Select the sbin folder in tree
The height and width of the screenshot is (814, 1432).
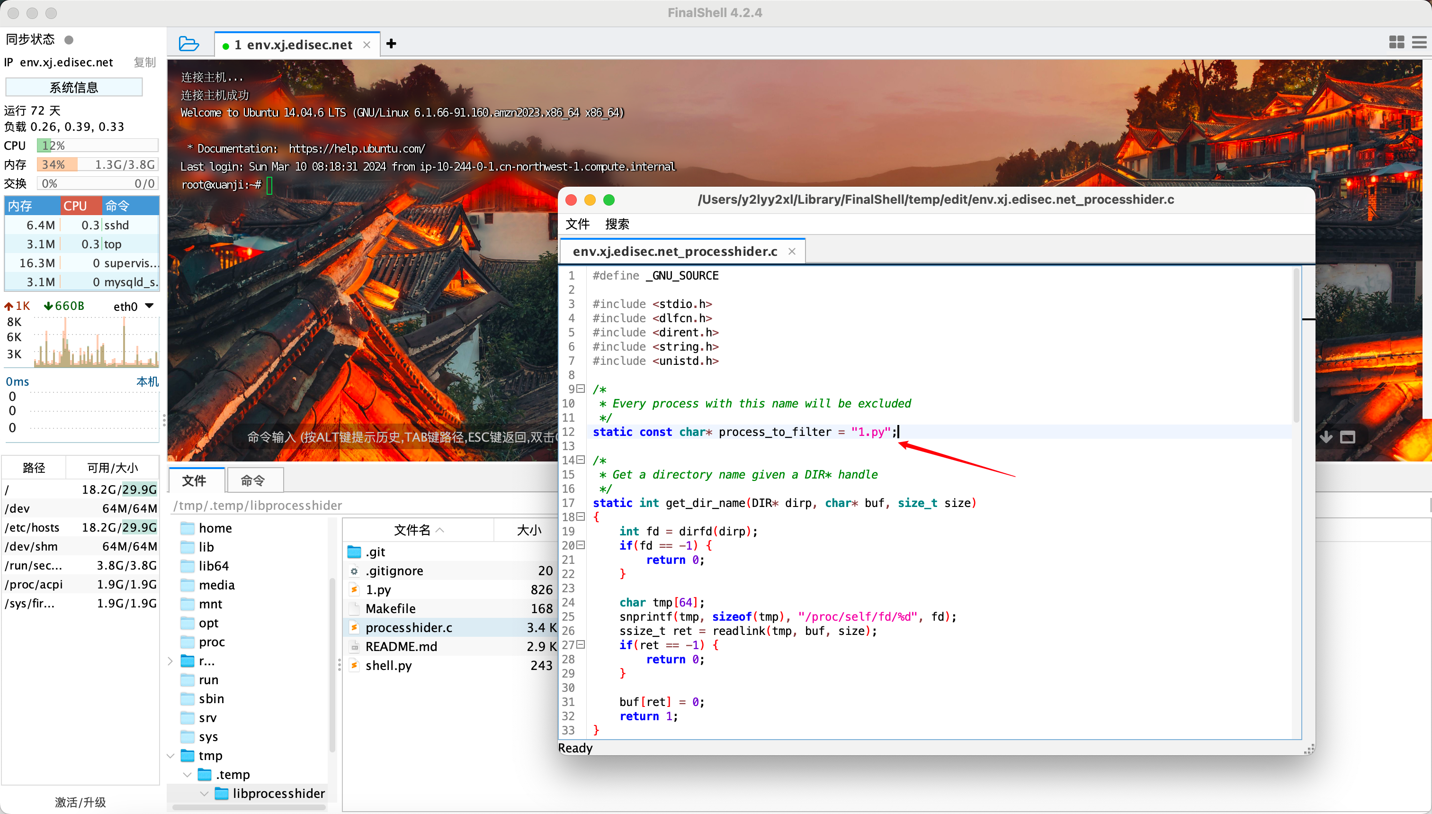[x=211, y=699]
